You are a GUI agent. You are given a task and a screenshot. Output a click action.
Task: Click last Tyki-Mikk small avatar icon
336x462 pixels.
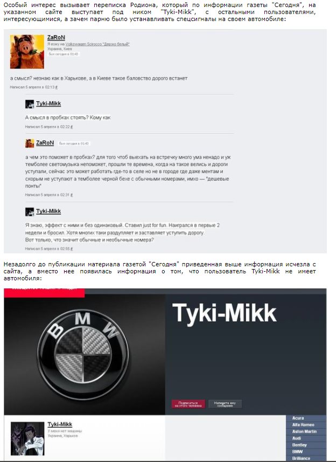click(30, 211)
